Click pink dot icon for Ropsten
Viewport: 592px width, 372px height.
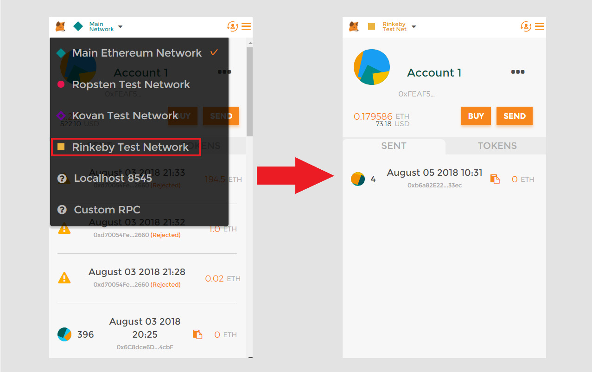(61, 84)
